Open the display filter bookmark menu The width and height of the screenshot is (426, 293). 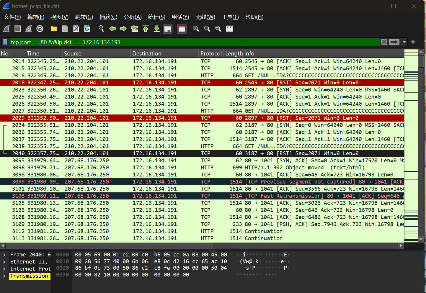5,42
